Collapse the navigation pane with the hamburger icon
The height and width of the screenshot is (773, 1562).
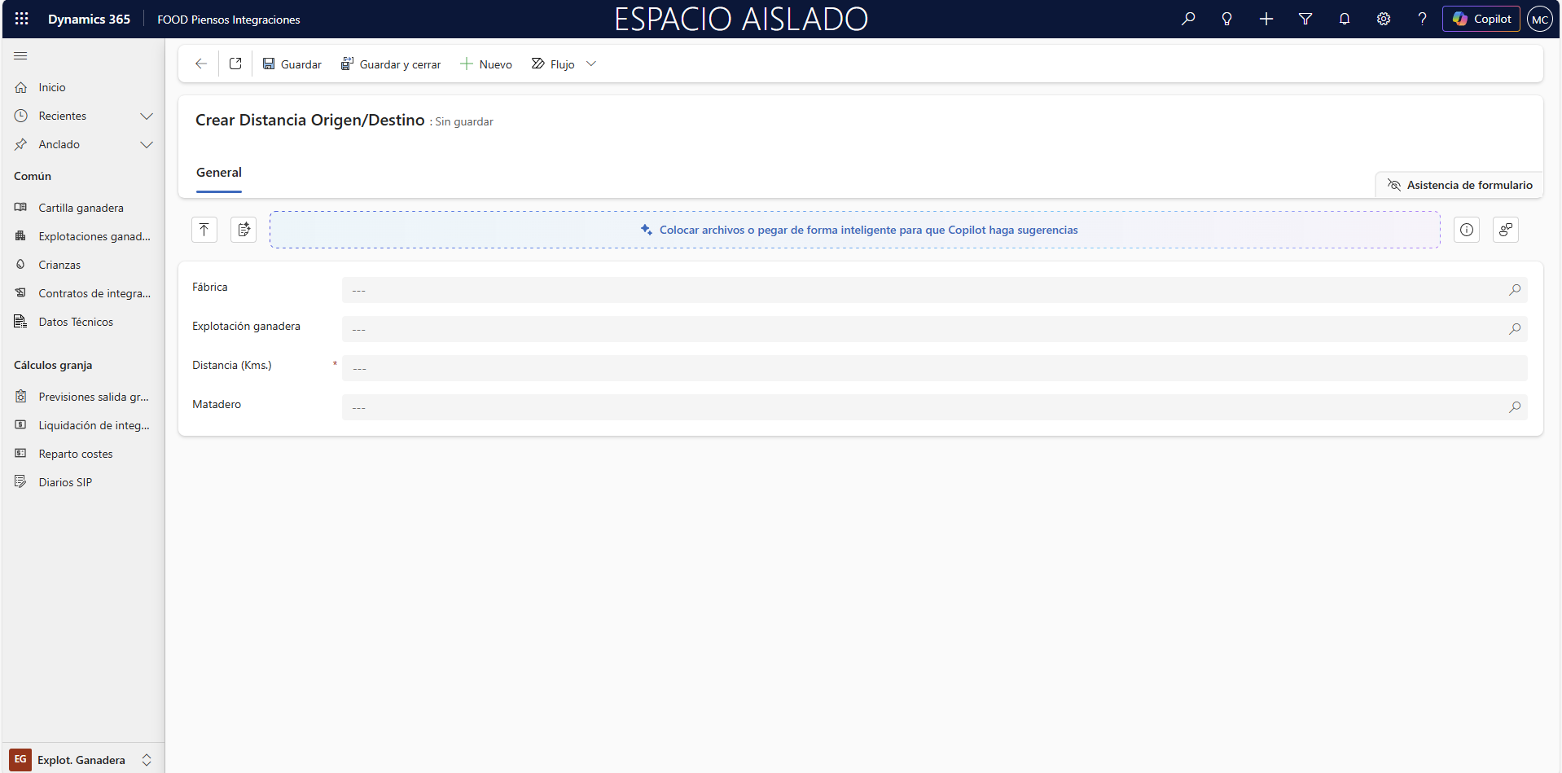20,56
